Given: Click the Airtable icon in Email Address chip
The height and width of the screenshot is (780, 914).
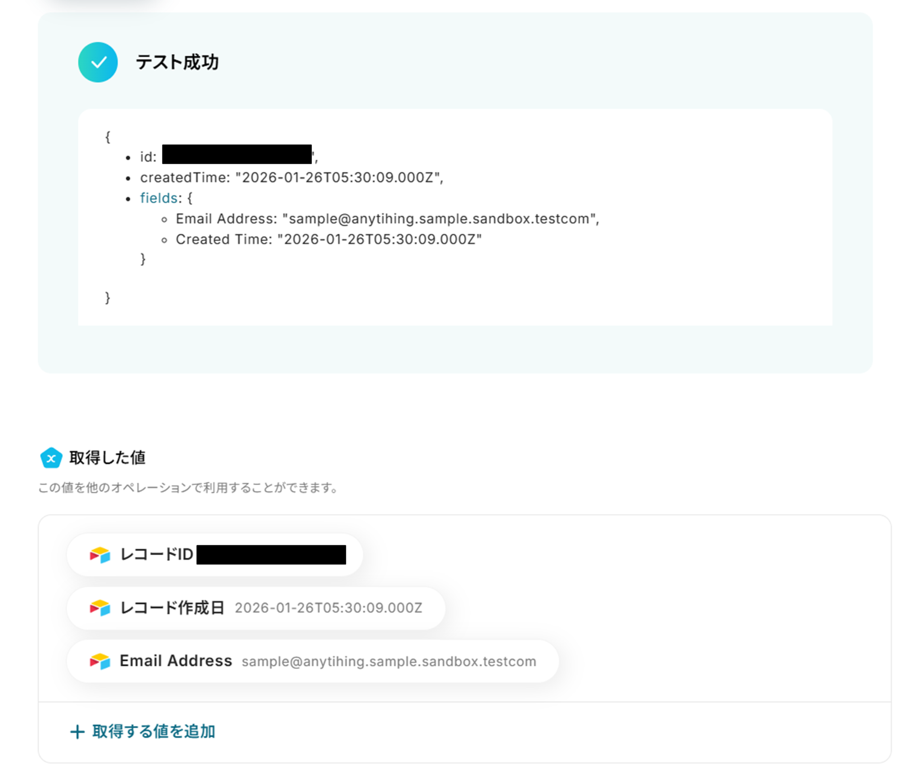Looking at the screenshot, I should point(100,661).
